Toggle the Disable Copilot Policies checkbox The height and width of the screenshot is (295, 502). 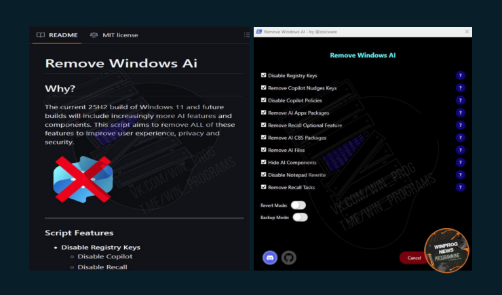click(263, 100)
